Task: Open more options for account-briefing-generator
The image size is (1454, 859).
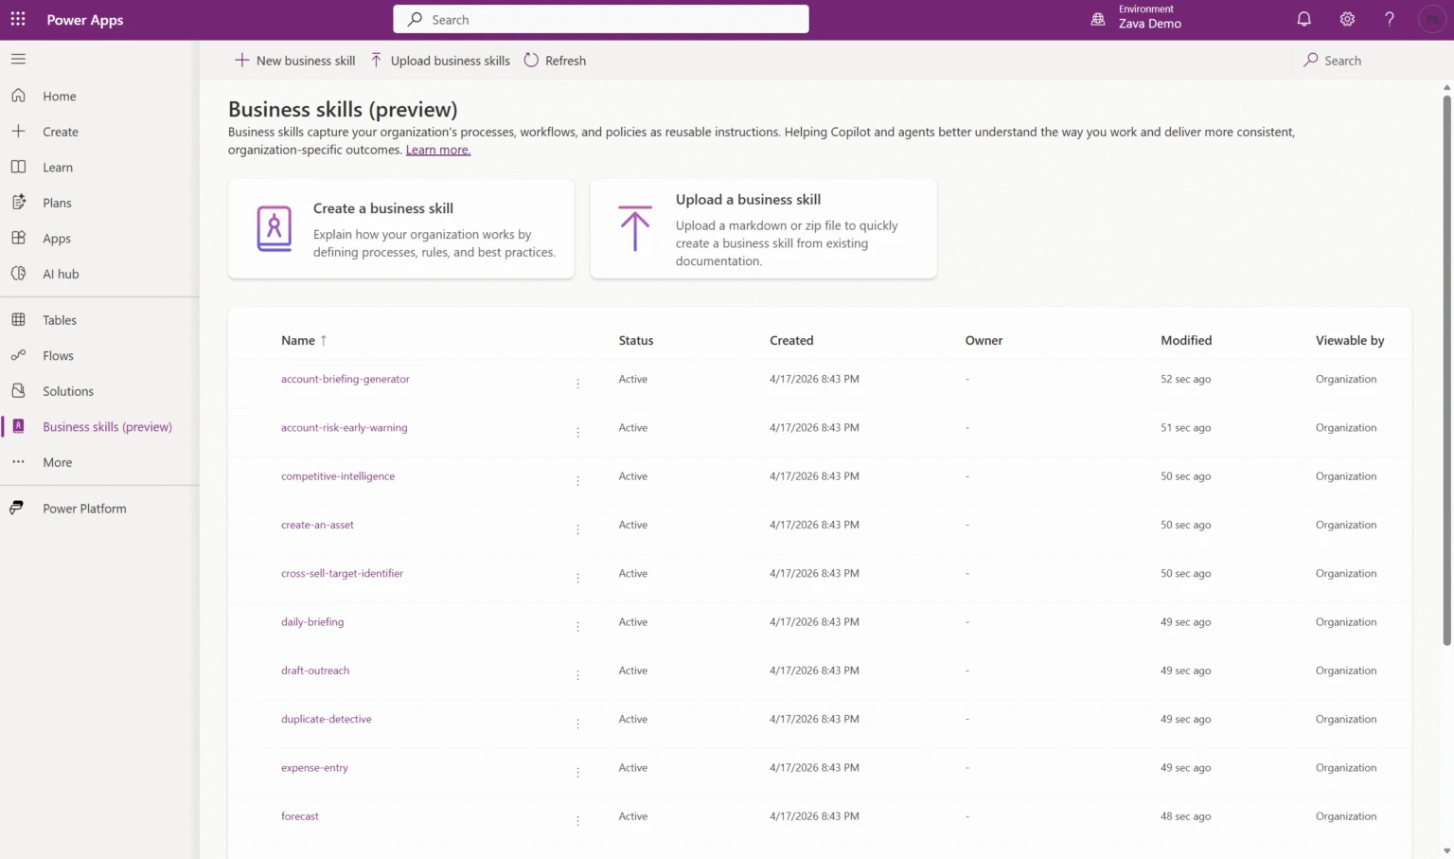Action: click(577, 385)
